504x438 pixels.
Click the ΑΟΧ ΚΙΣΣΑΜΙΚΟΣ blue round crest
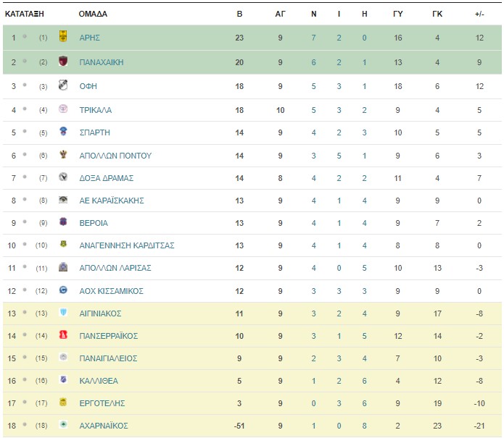click(63, 290)
